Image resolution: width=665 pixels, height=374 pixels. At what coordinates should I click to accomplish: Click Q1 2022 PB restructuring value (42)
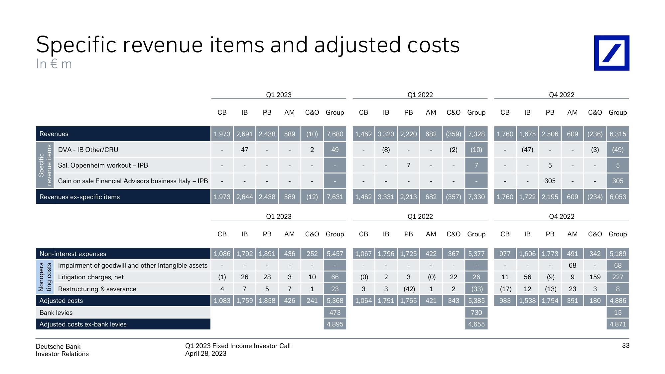click(409, 289)
